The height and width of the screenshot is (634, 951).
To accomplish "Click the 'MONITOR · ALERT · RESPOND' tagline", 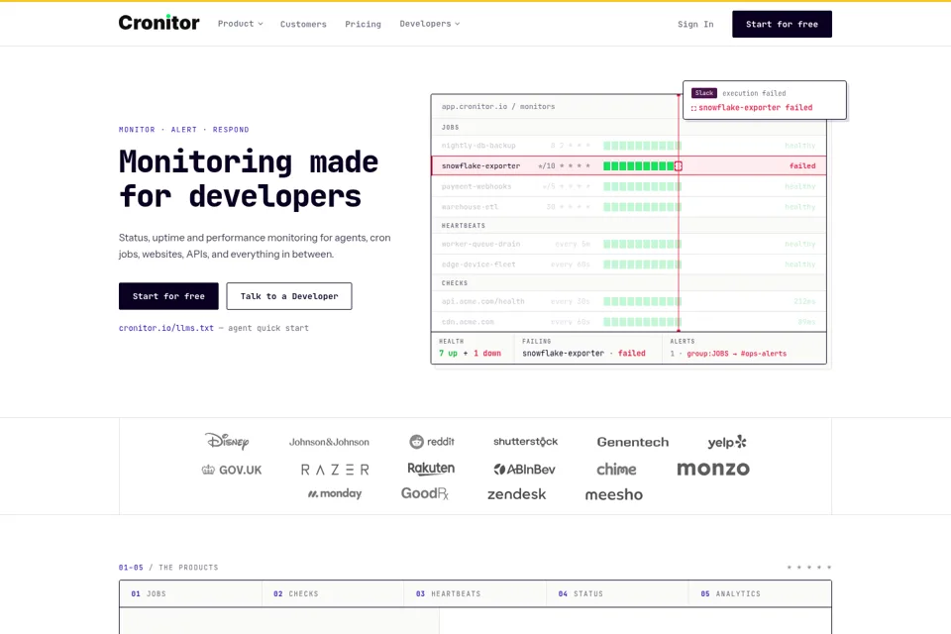I will click(x=184, y=130).
